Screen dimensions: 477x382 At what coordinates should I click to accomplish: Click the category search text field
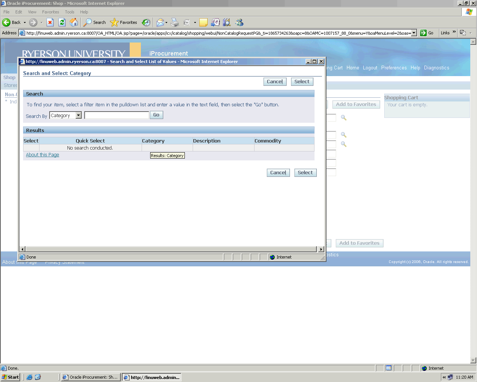[x=117, y=115]
